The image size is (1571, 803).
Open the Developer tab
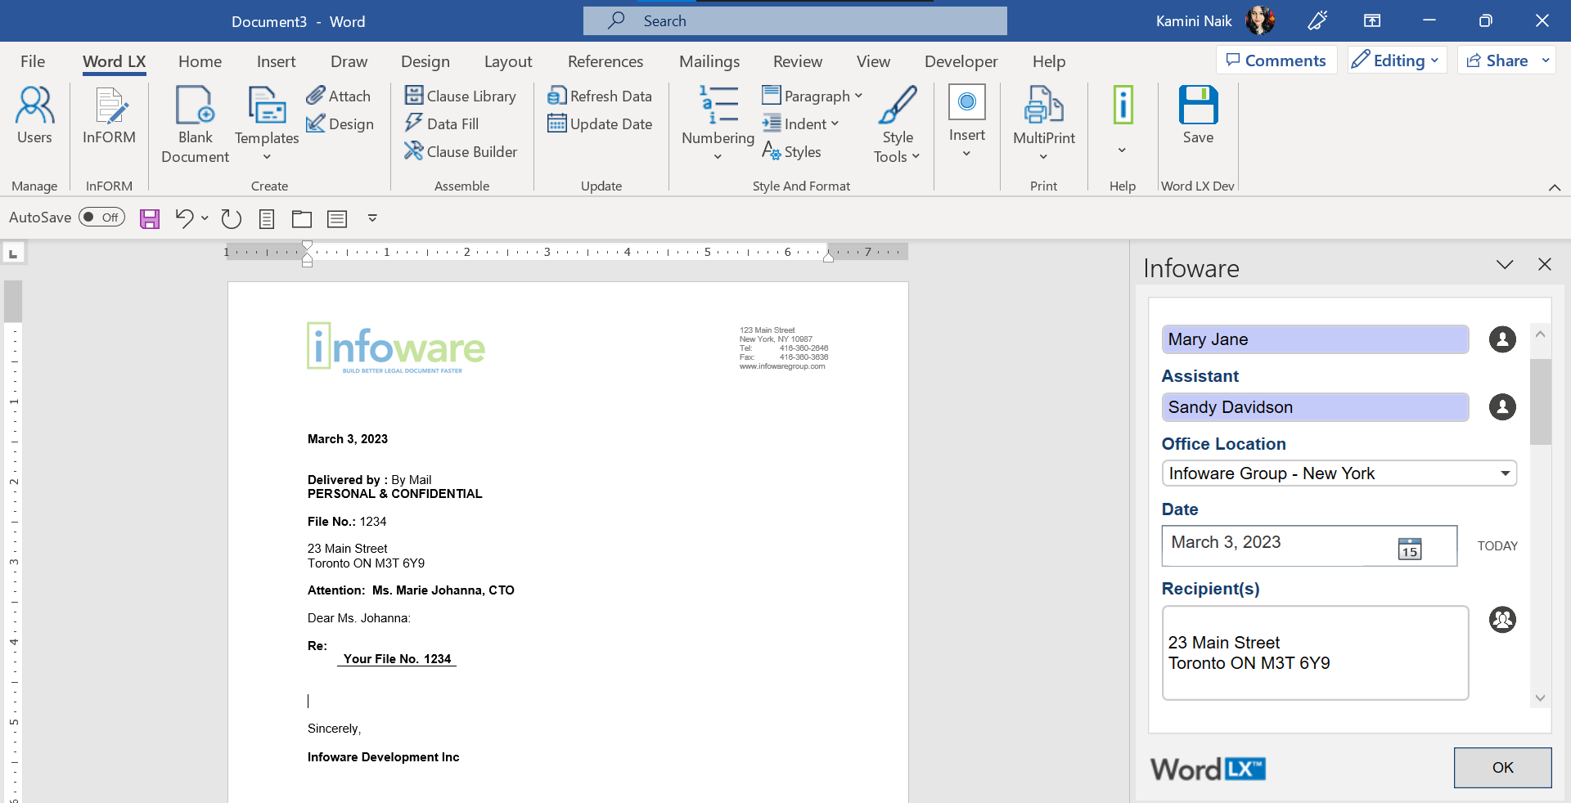[x=961, y=61]
